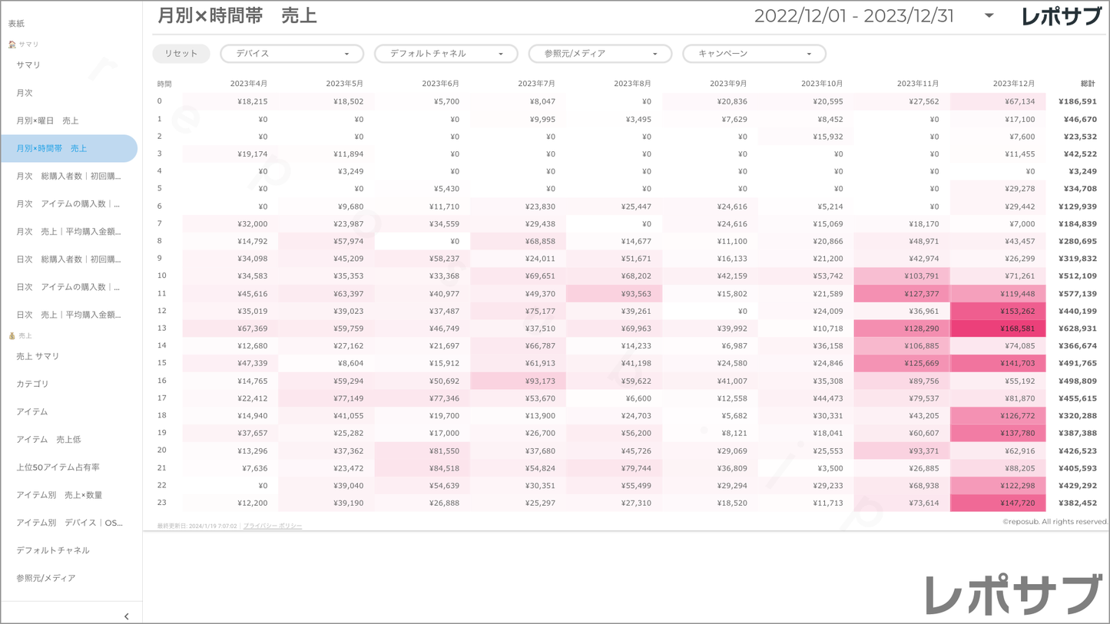
Task: Click the 総計 column header
Action: (x=1087, y=84)
